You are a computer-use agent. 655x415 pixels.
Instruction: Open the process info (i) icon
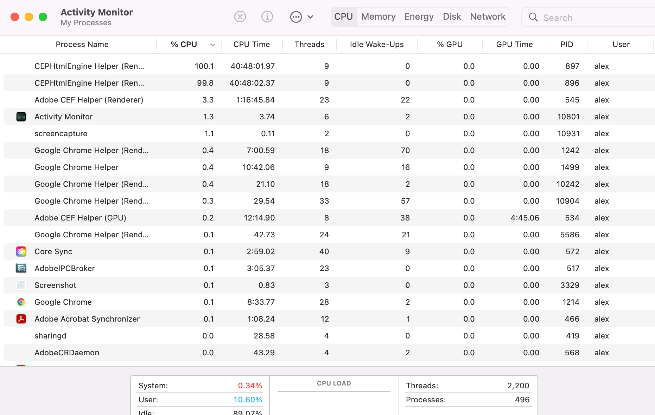[x=267, y=17]
